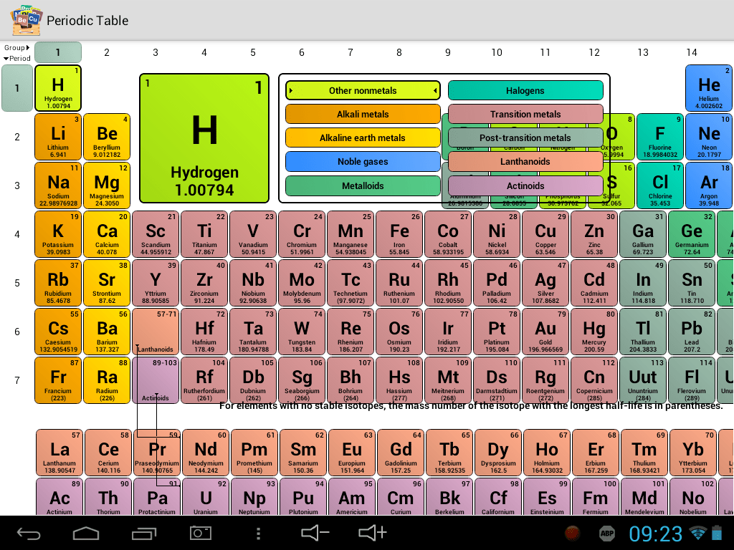This screenshot has height=550, width=734.
Task: Expand the 89-103 Actinoids placeholder cell
Action: pos(156,380)
